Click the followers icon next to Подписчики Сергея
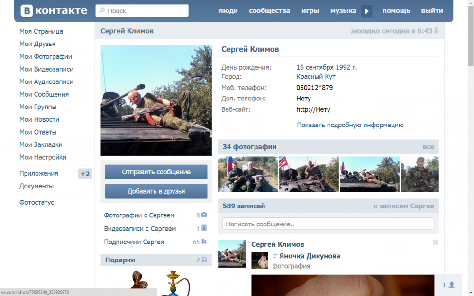The image size is (474, 296). 204,242
